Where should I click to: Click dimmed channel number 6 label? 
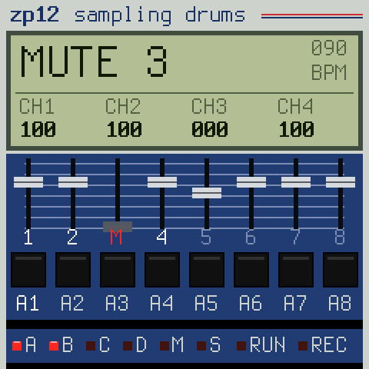pyautogui.click(x=251, y=237)
